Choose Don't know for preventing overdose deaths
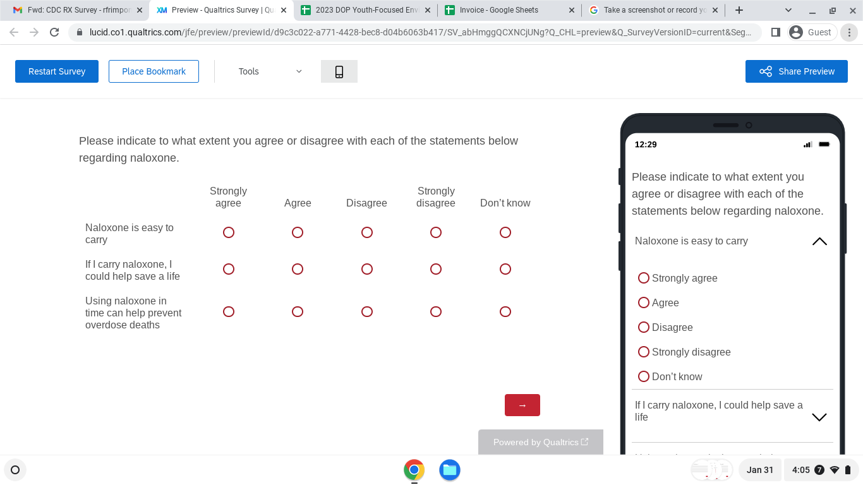 (x=505, y=311)
